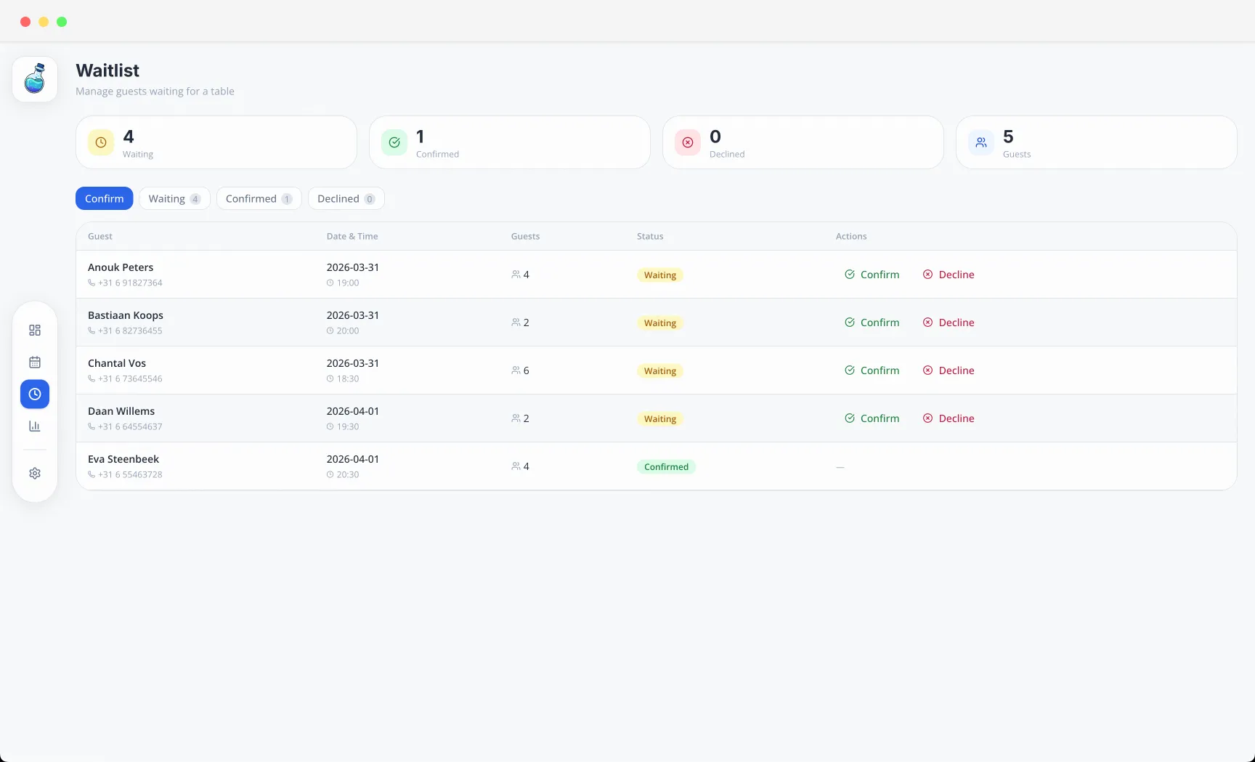Click the green check Confirmed stat icon
Viewport: 1255px width, 762px height.
(394, 142)
